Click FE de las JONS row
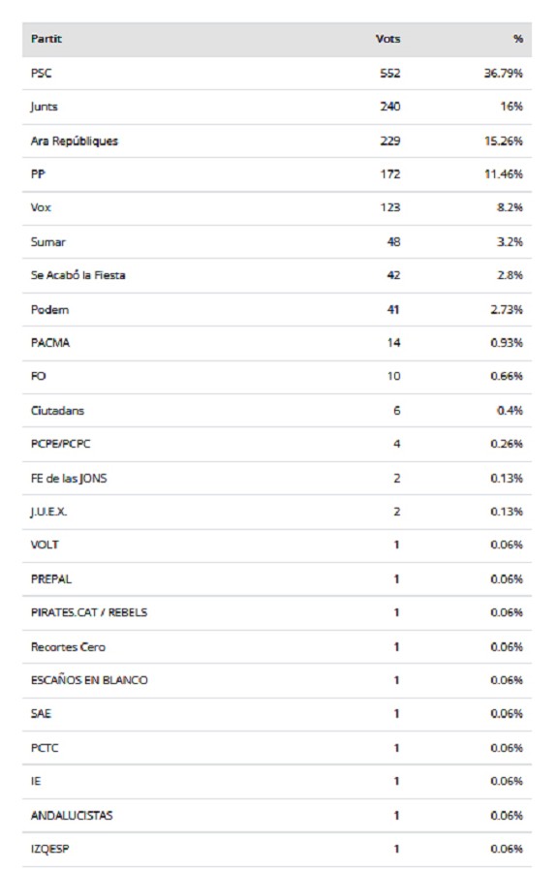The height and width of the screenshot is (872, 558). pyautogui.click(x=277, y=479)
